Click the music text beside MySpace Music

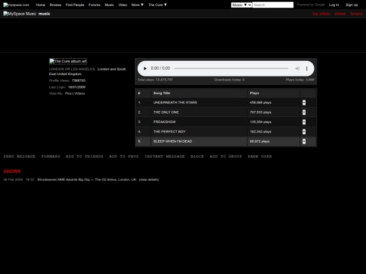[44, 14]
